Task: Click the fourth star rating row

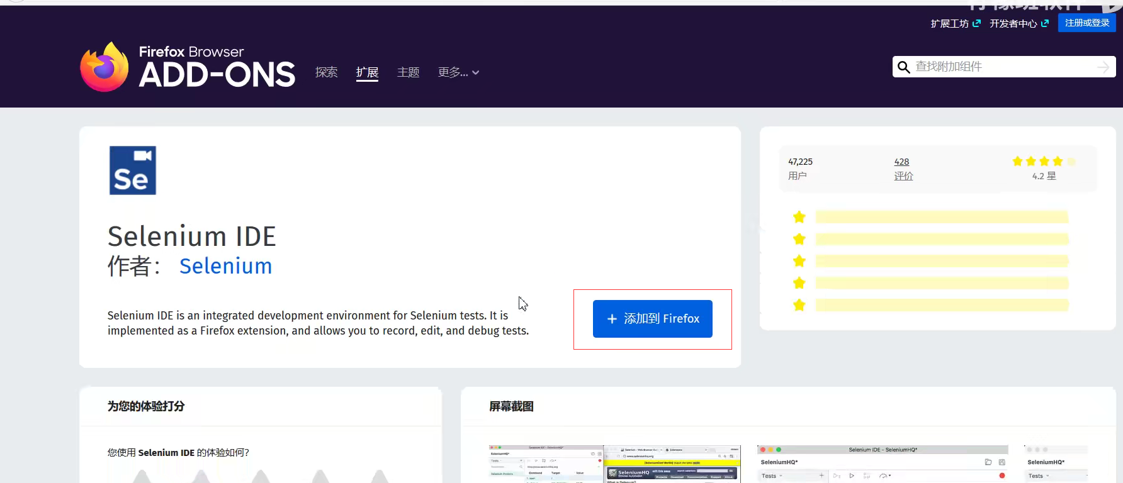Action: (930, 283)
